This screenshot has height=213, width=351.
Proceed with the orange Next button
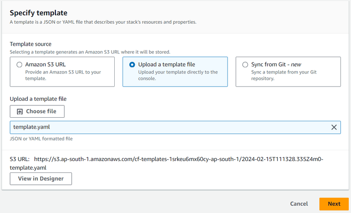tap(334, 204)
